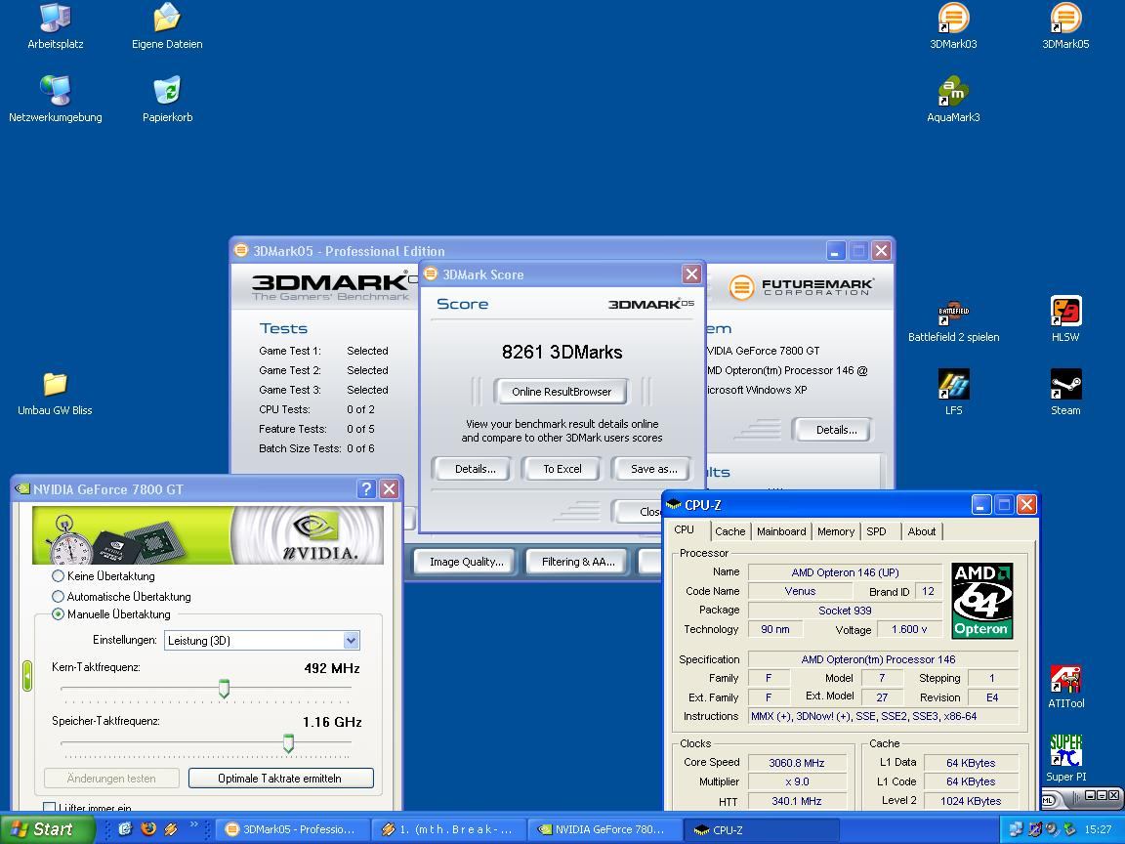Switch to the Cache tab in CPU-Z
This screenshot has width=1125, height=844.
click(x=729, y=531)
